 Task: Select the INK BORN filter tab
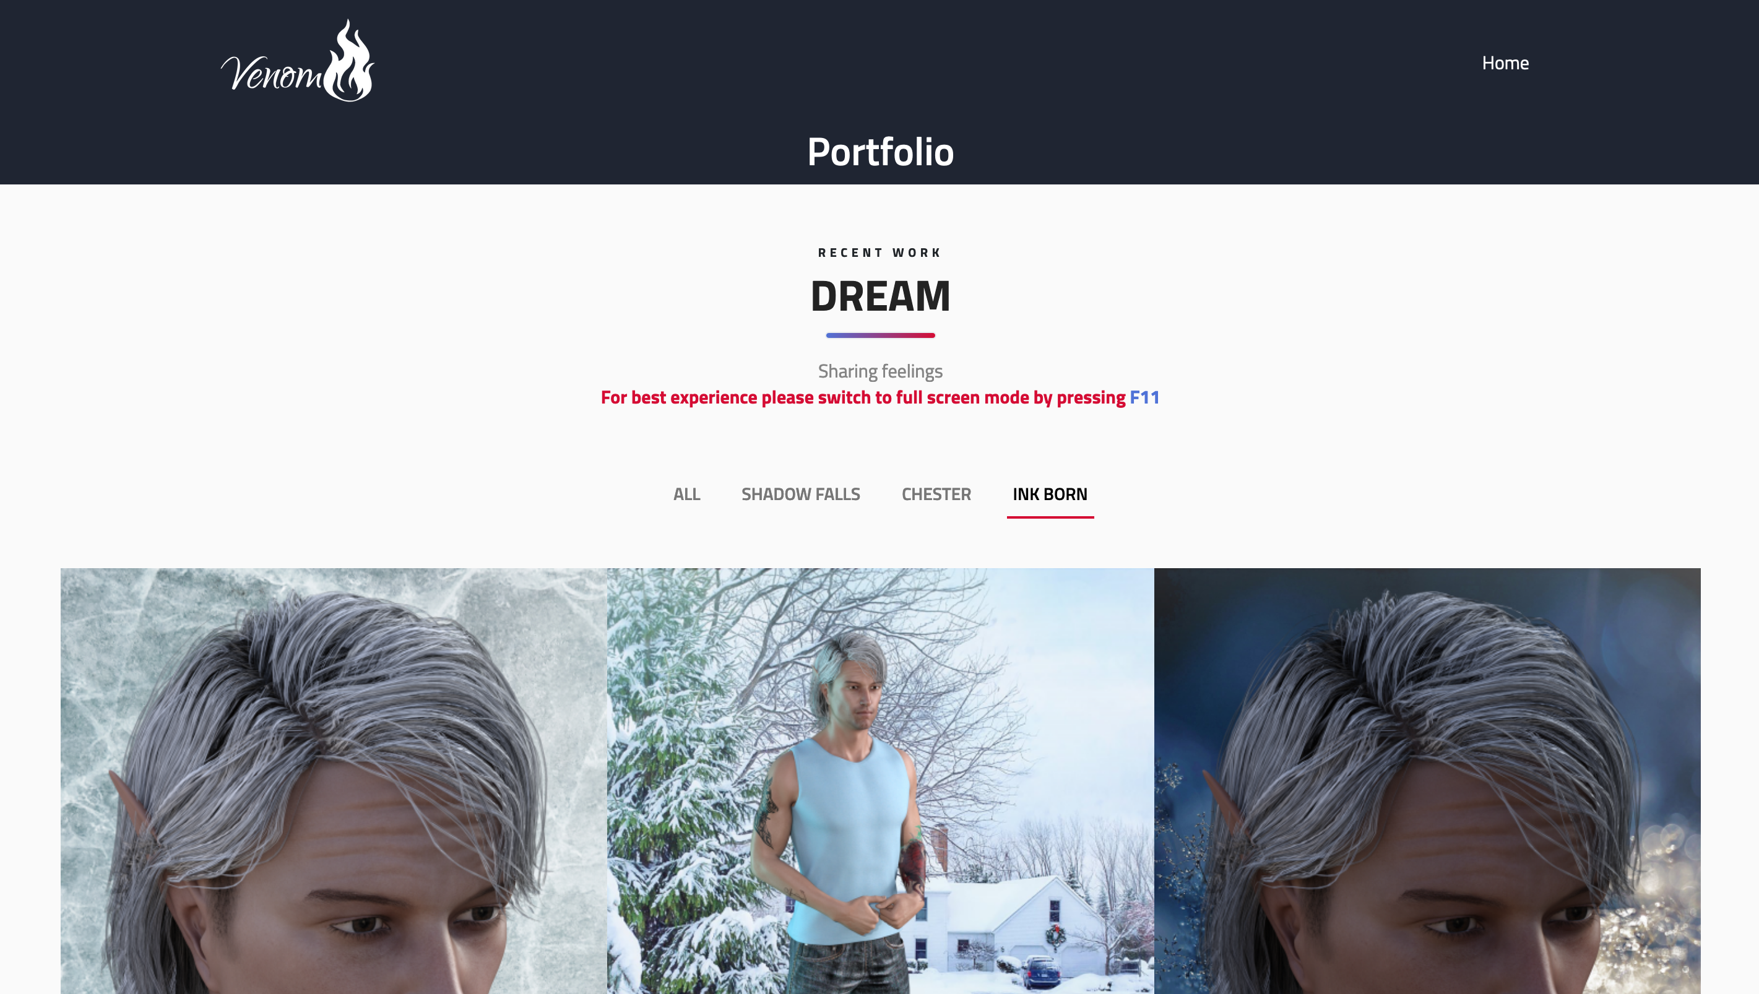pos(1050,493)
